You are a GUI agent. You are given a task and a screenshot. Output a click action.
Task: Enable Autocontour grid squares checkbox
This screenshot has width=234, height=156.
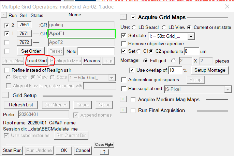[123, 80]
